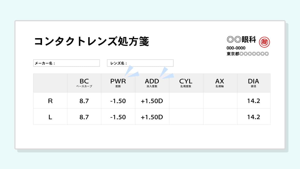Click the R row DIA value 14.2

(254, 101)
